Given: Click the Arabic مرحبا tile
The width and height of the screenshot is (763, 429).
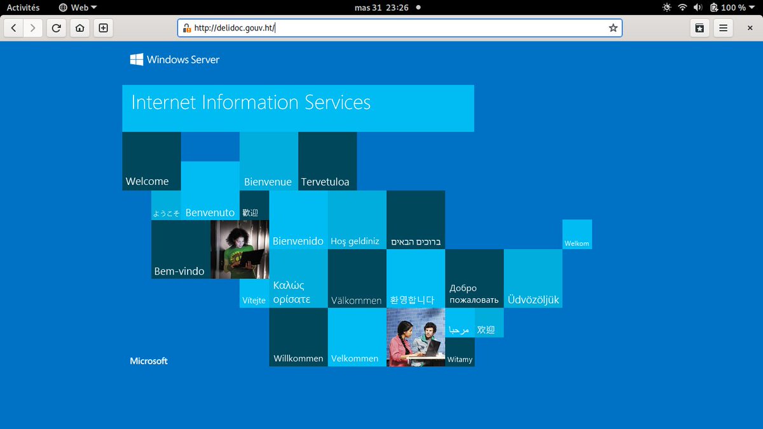Looking at the screenshot, I should (460, 323).
